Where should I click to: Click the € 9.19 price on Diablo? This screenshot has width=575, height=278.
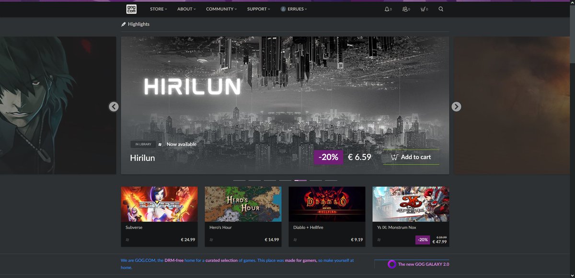(x=357, y=240)
